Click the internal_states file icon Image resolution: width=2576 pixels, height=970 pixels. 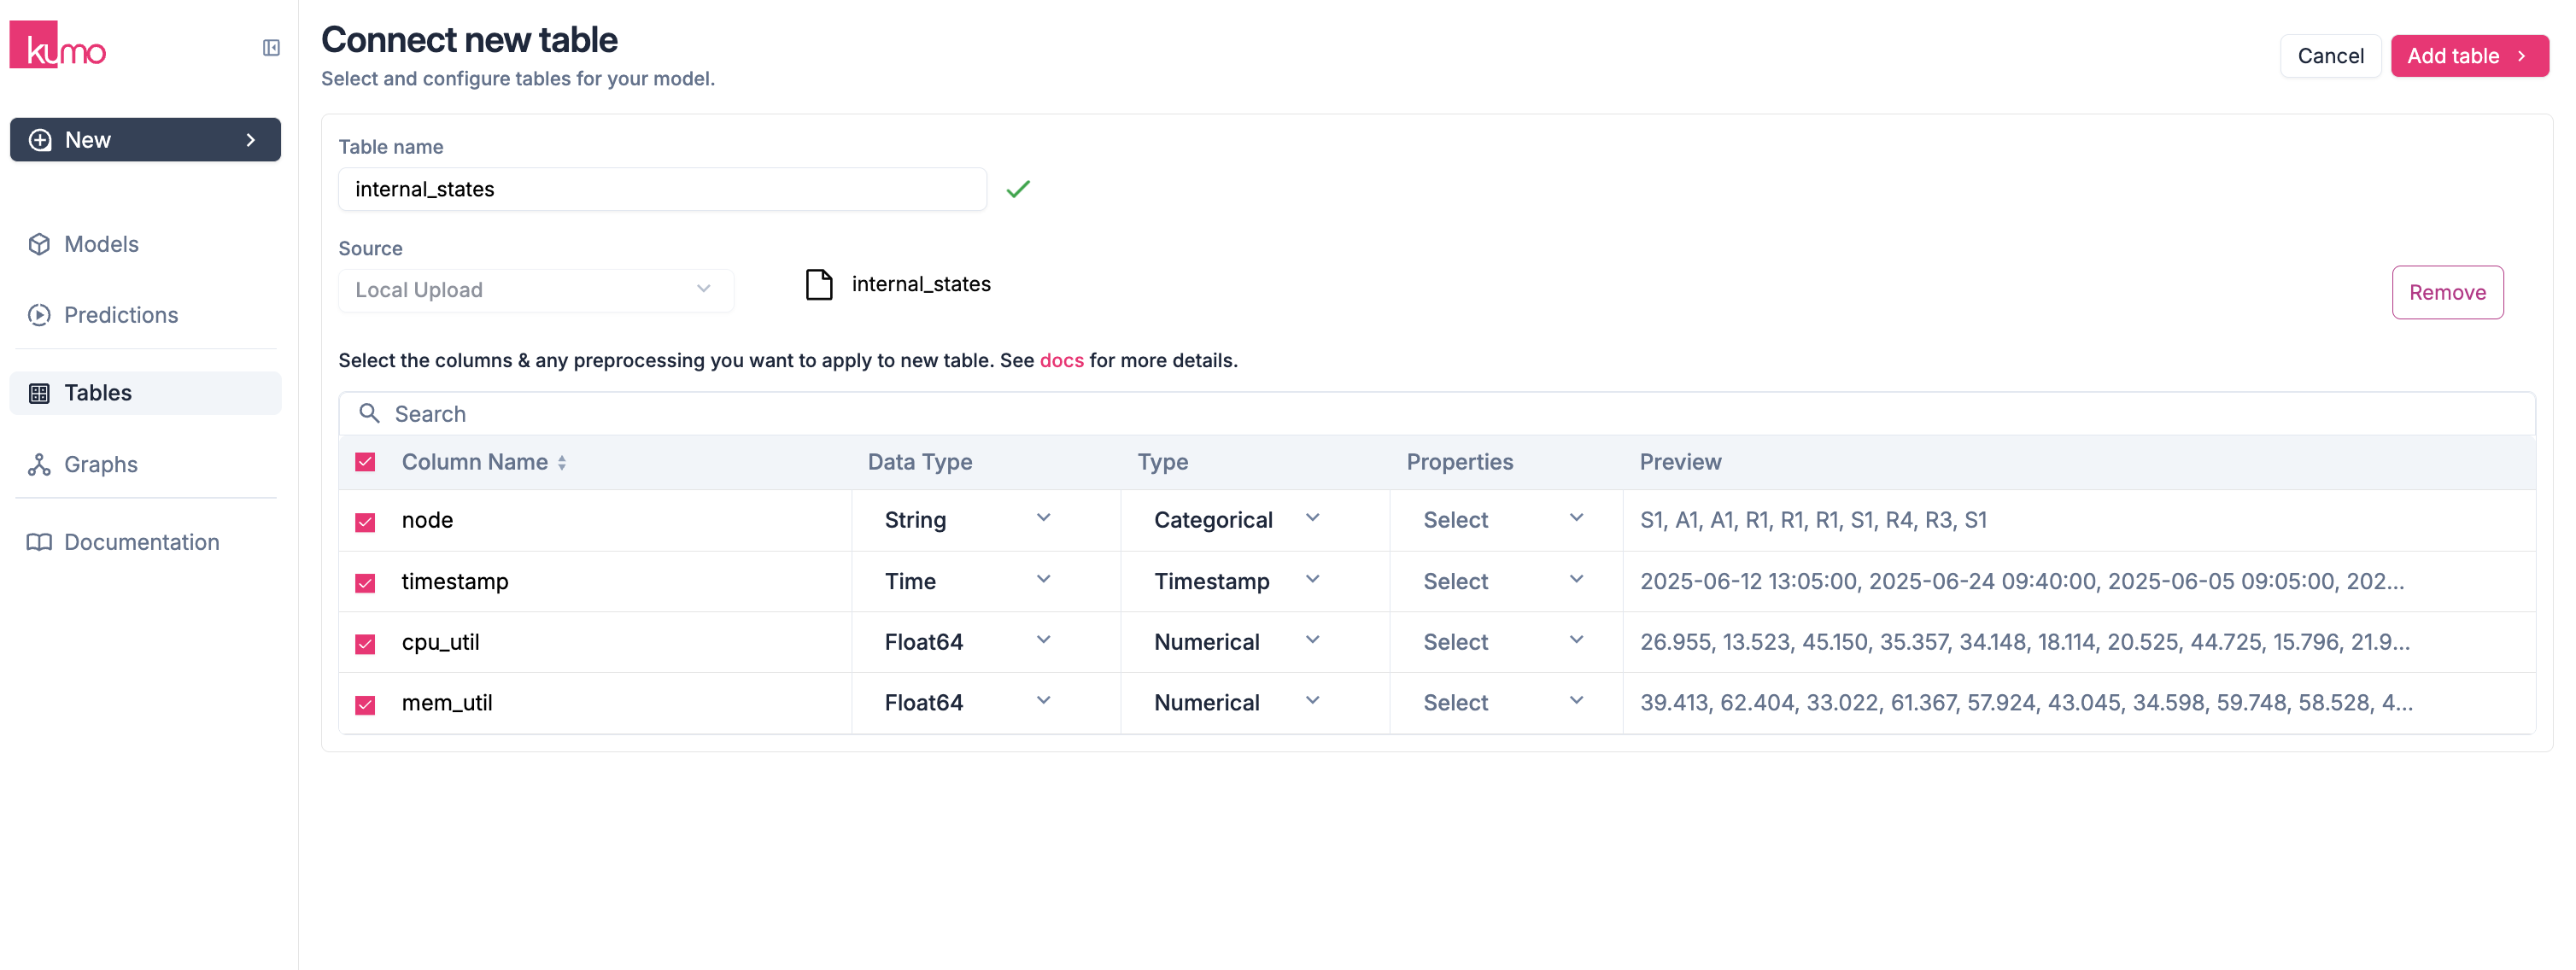pyautogui.click(x=819, y=285)
